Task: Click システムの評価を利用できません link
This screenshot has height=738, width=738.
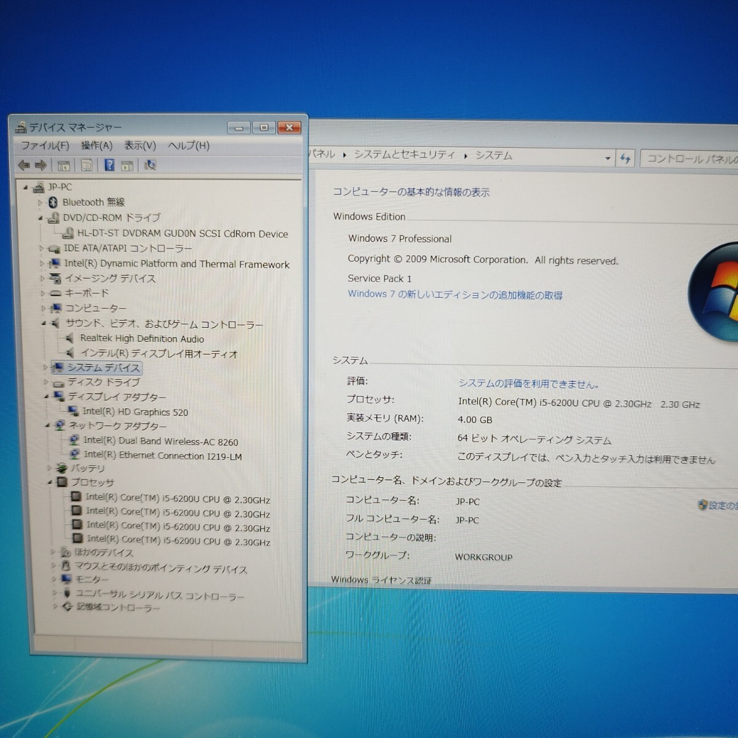Action: click(x=528, y=384)
